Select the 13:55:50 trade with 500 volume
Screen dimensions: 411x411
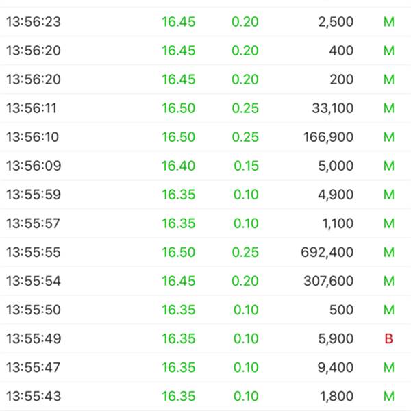tap(206, 310)
